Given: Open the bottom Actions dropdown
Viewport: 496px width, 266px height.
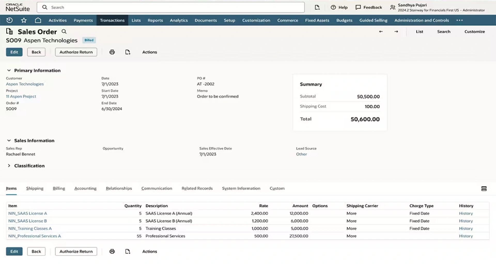Looking at the screenshot, I should 150,251.
